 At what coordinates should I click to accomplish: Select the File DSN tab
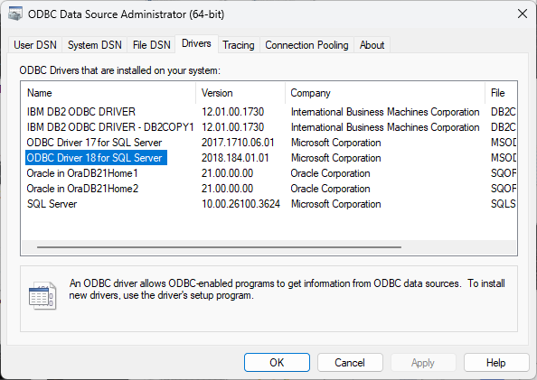click(x=151, y=45)
